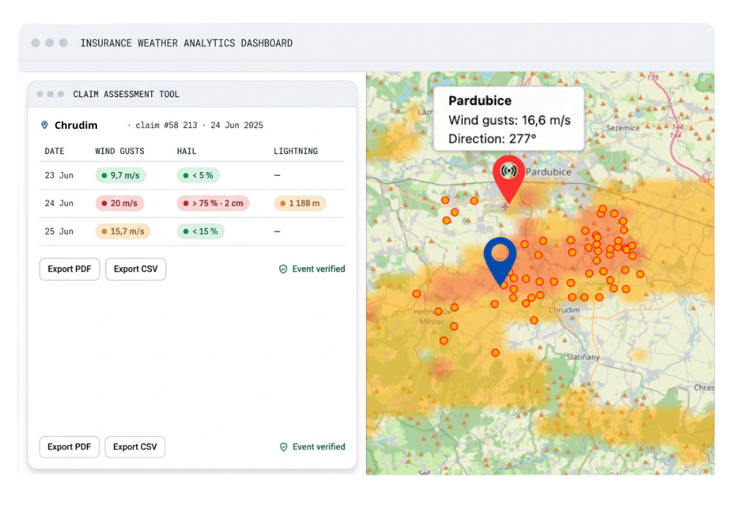
Task: Click the upper Event verified shield icon
Action: click(283, 269)
